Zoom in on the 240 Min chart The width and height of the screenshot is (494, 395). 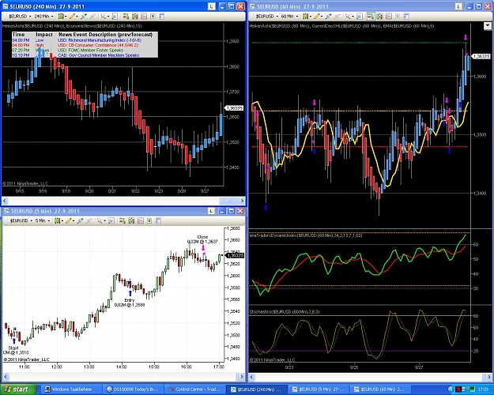tap(84, 16)
